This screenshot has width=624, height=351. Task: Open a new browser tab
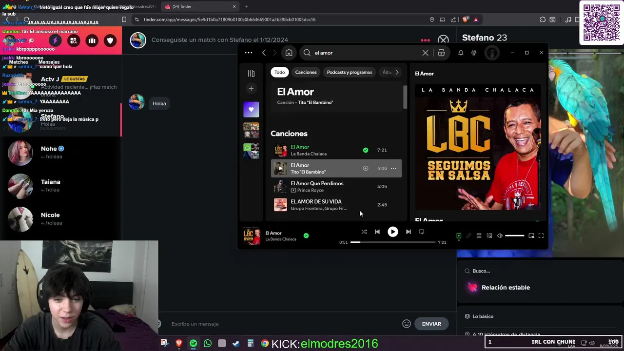[246, 6]
